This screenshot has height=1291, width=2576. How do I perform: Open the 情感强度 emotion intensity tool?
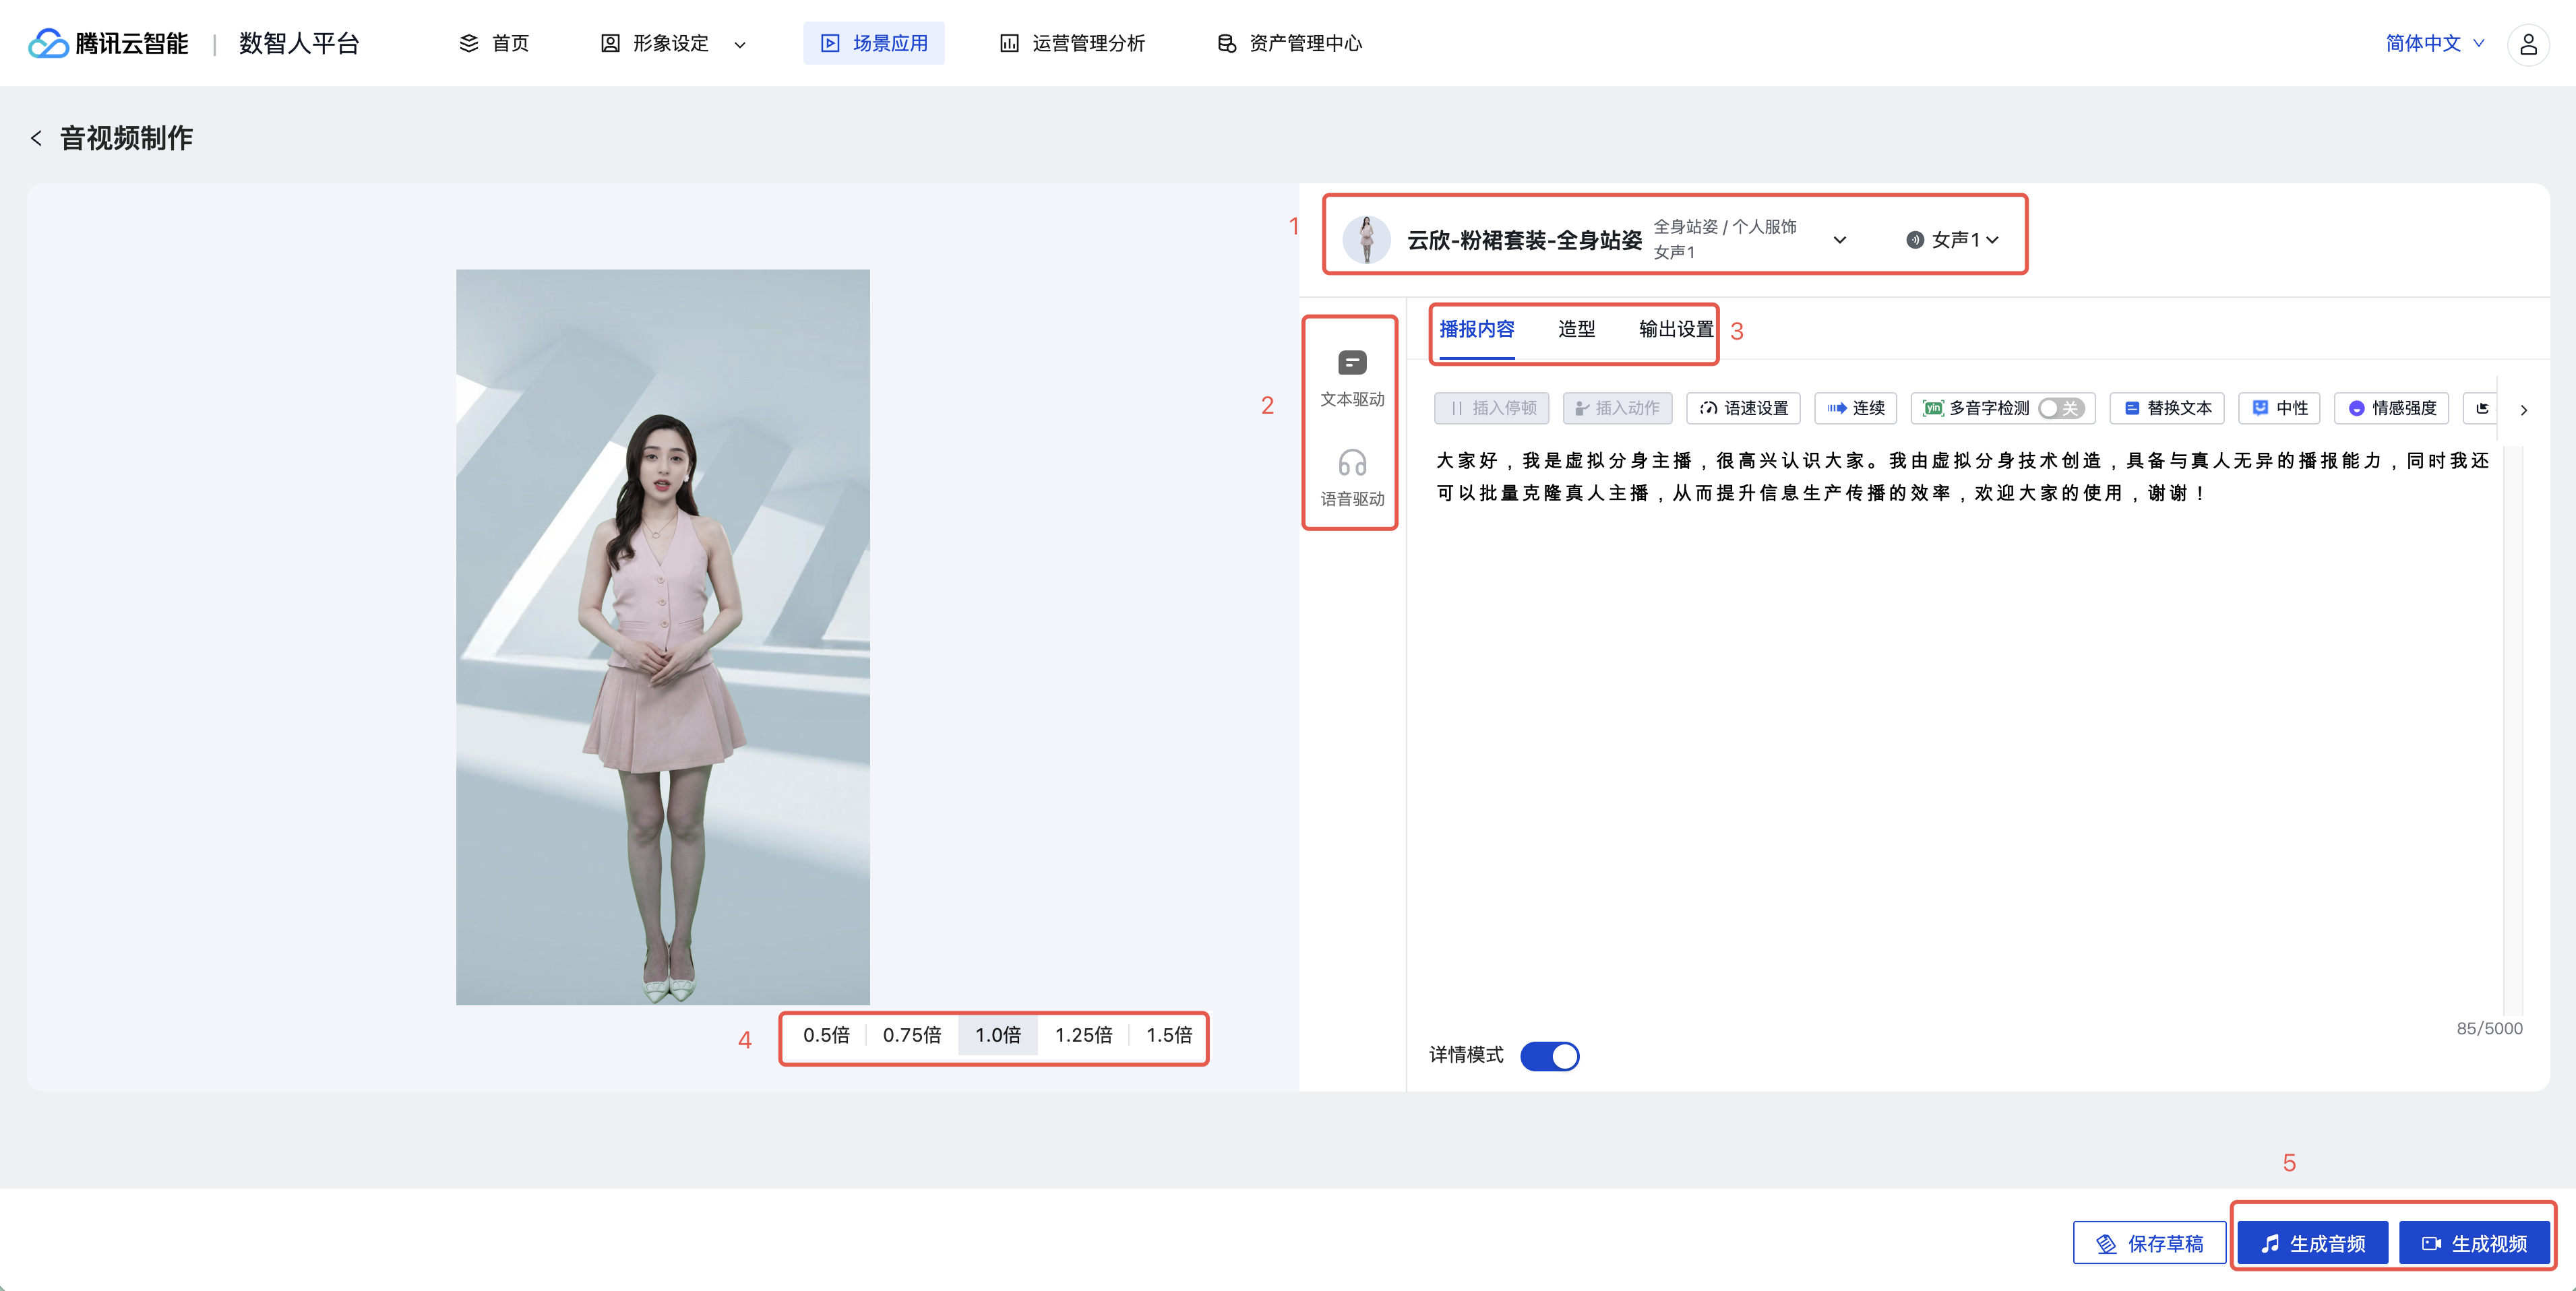click(2392, 408)
